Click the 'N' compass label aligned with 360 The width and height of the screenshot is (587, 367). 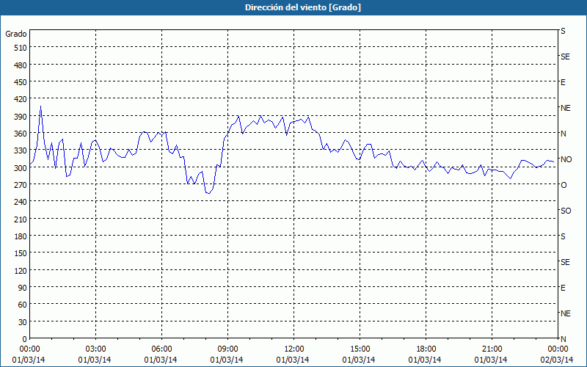coord(563,134)
